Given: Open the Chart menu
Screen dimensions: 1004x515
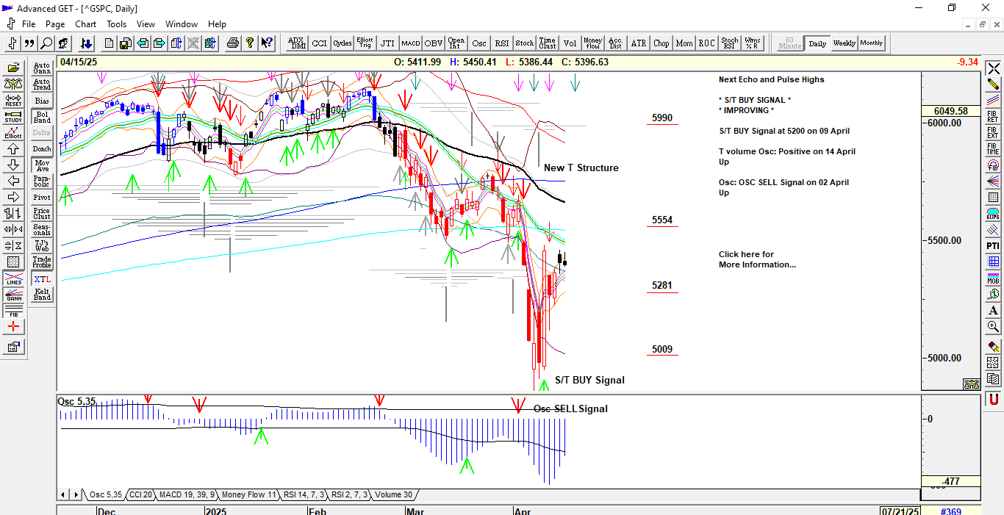Looking at the screenshot, I should tap(86, 24).
